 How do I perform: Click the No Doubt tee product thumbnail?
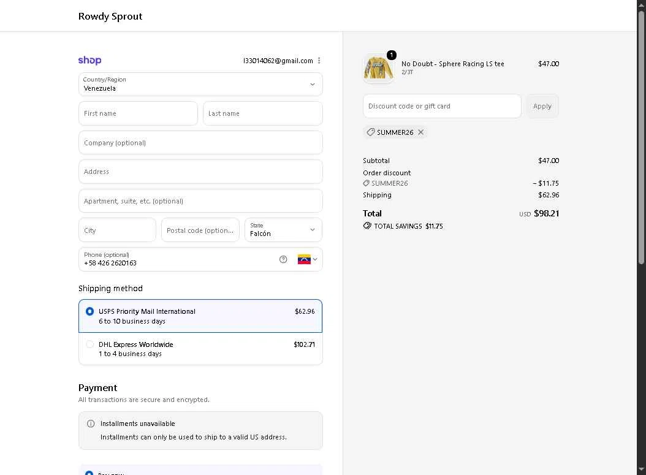click(x=378, y=69)
